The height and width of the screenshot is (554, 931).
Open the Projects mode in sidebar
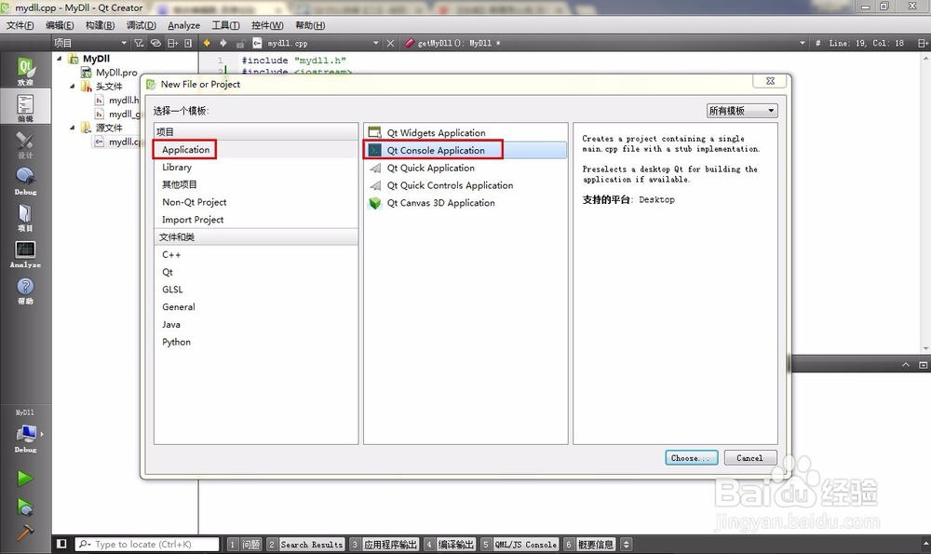click(x=25, y=217)
